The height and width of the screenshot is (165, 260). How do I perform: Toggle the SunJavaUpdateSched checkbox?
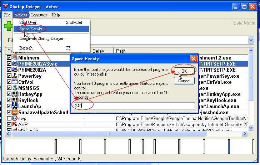coord(9,112)
